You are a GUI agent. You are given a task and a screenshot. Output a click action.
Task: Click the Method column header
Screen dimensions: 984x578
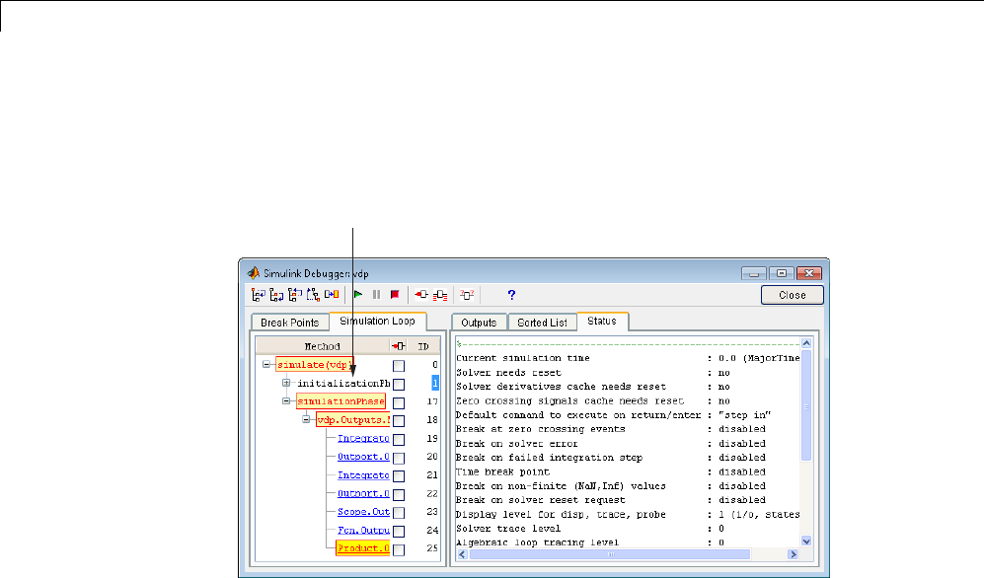323,346
